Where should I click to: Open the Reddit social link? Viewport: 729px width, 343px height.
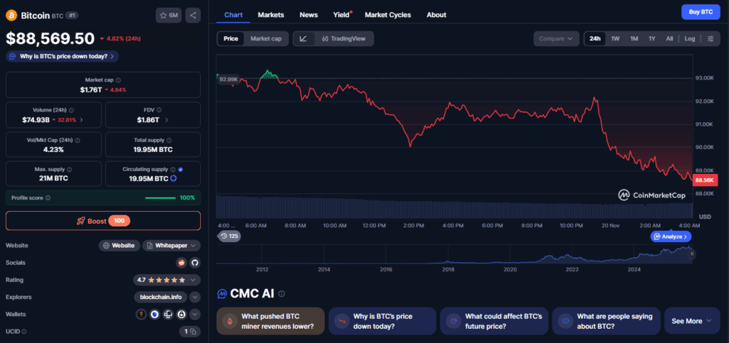[181, 263]
